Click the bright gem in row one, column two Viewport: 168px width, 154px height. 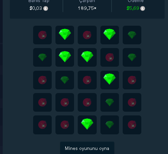[x=65, y=35]
